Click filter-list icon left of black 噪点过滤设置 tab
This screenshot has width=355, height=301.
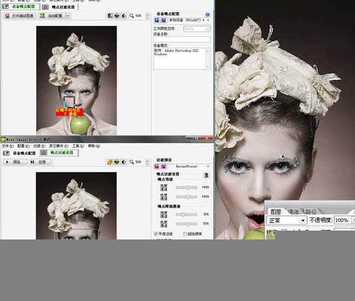click(45, 7)
